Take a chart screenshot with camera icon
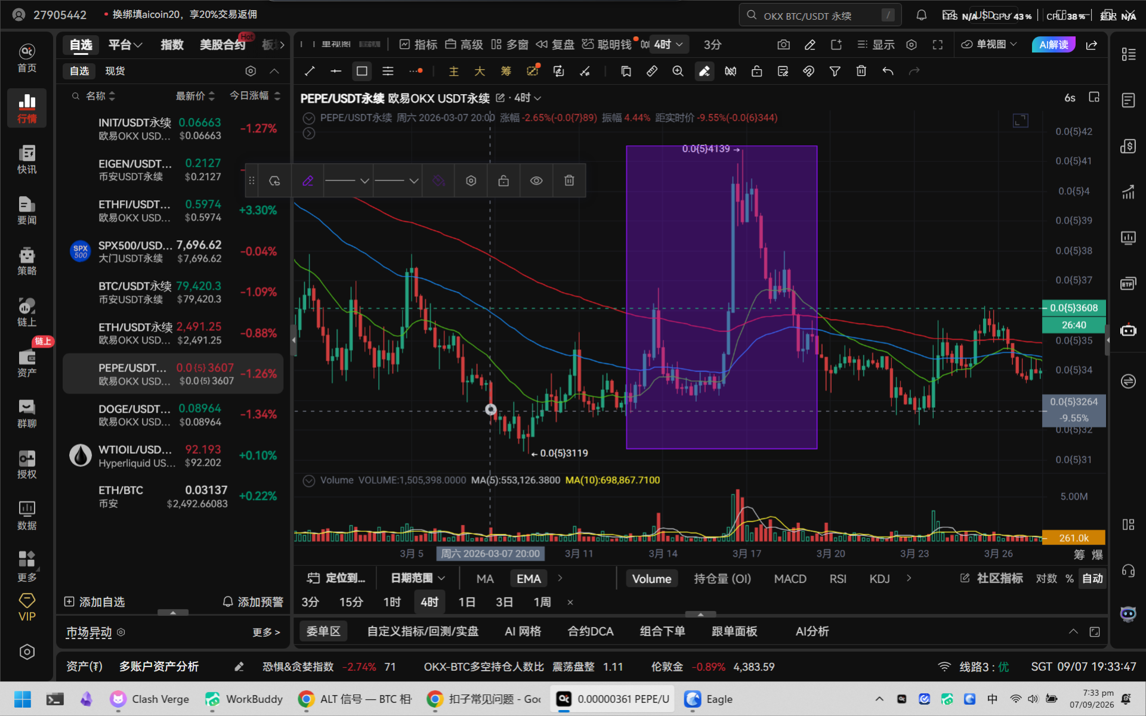The image size is (1146, 716). (x=784, y=45)
